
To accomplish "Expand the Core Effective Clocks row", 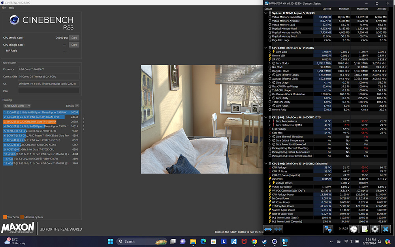I will click(269, 75).
